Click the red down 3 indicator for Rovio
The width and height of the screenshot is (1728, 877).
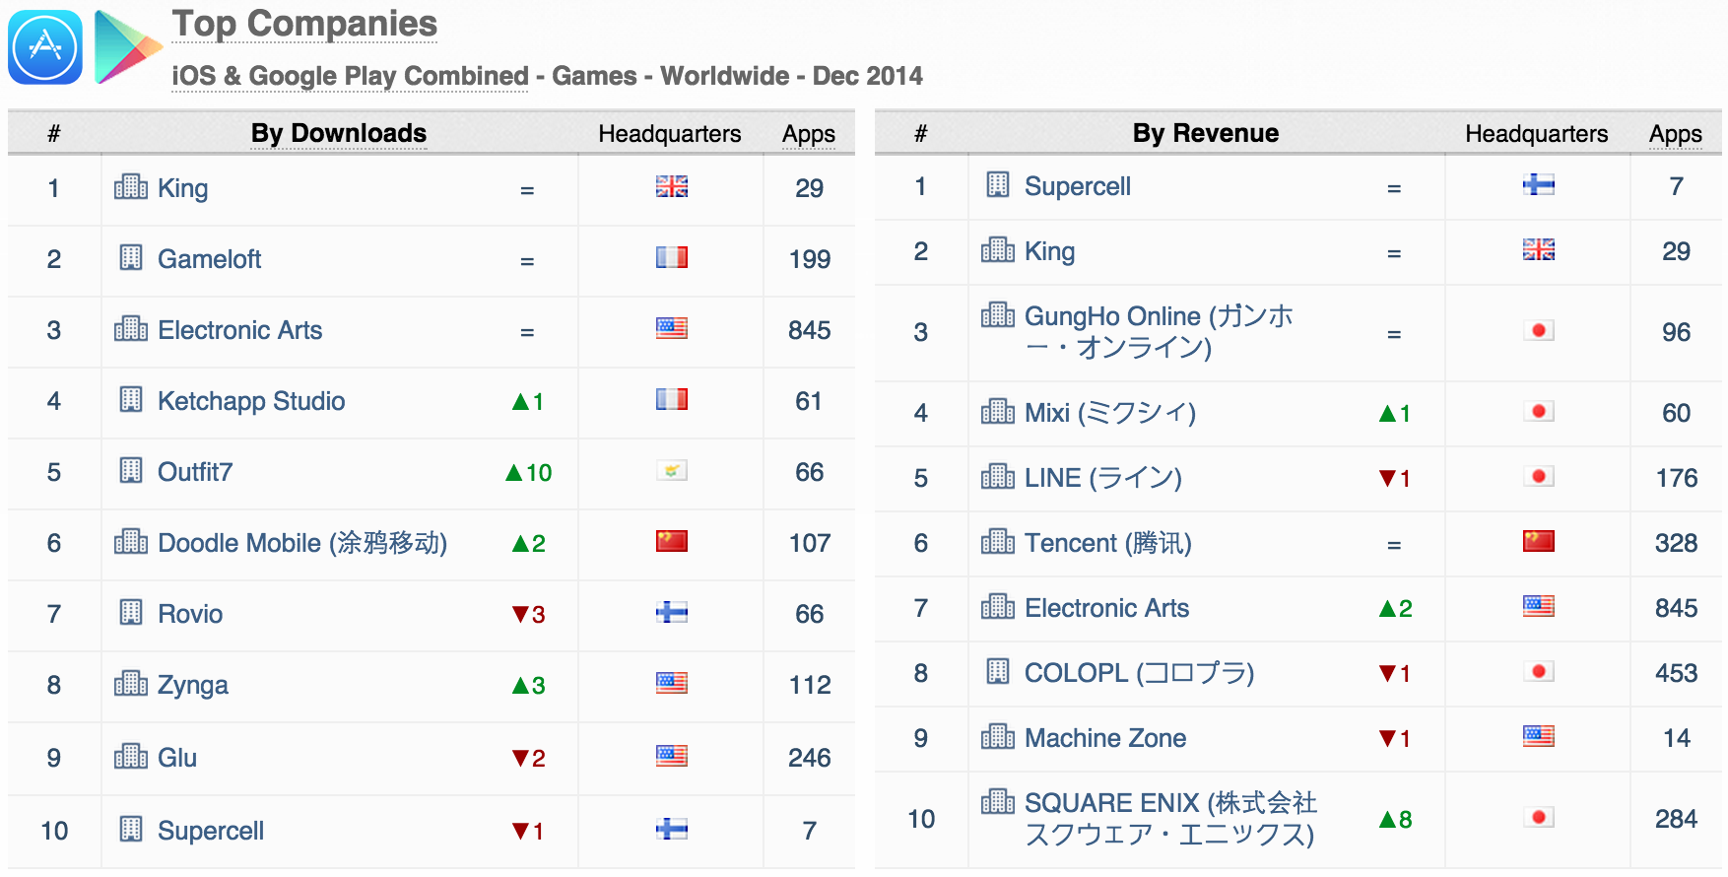tap(528, 614)
